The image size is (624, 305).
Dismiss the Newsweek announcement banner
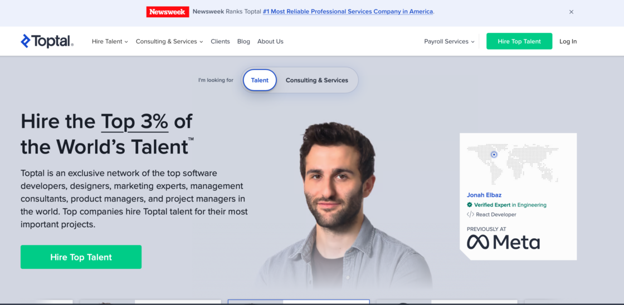point(571,12)
